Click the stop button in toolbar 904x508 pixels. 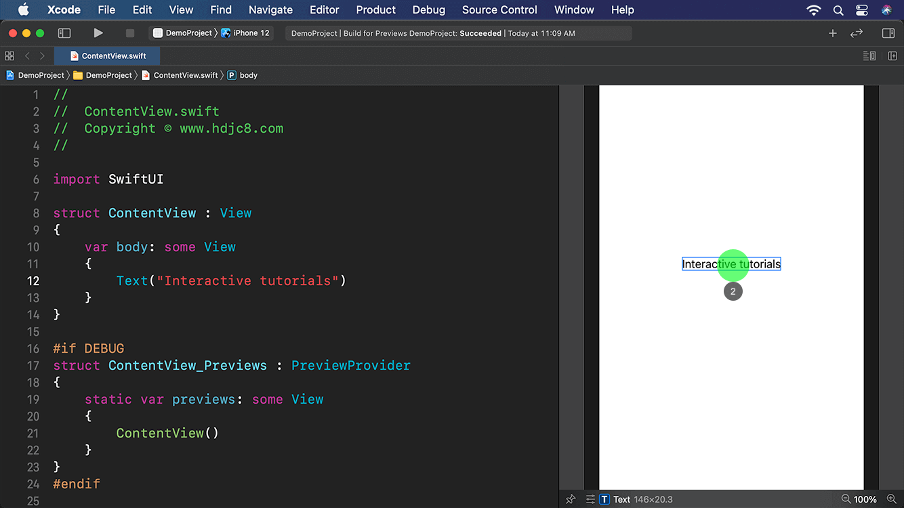[x=130, y=33]
